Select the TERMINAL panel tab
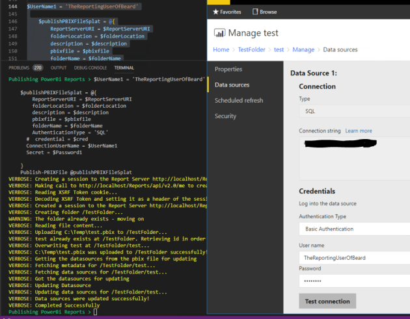 click(124, 68)
